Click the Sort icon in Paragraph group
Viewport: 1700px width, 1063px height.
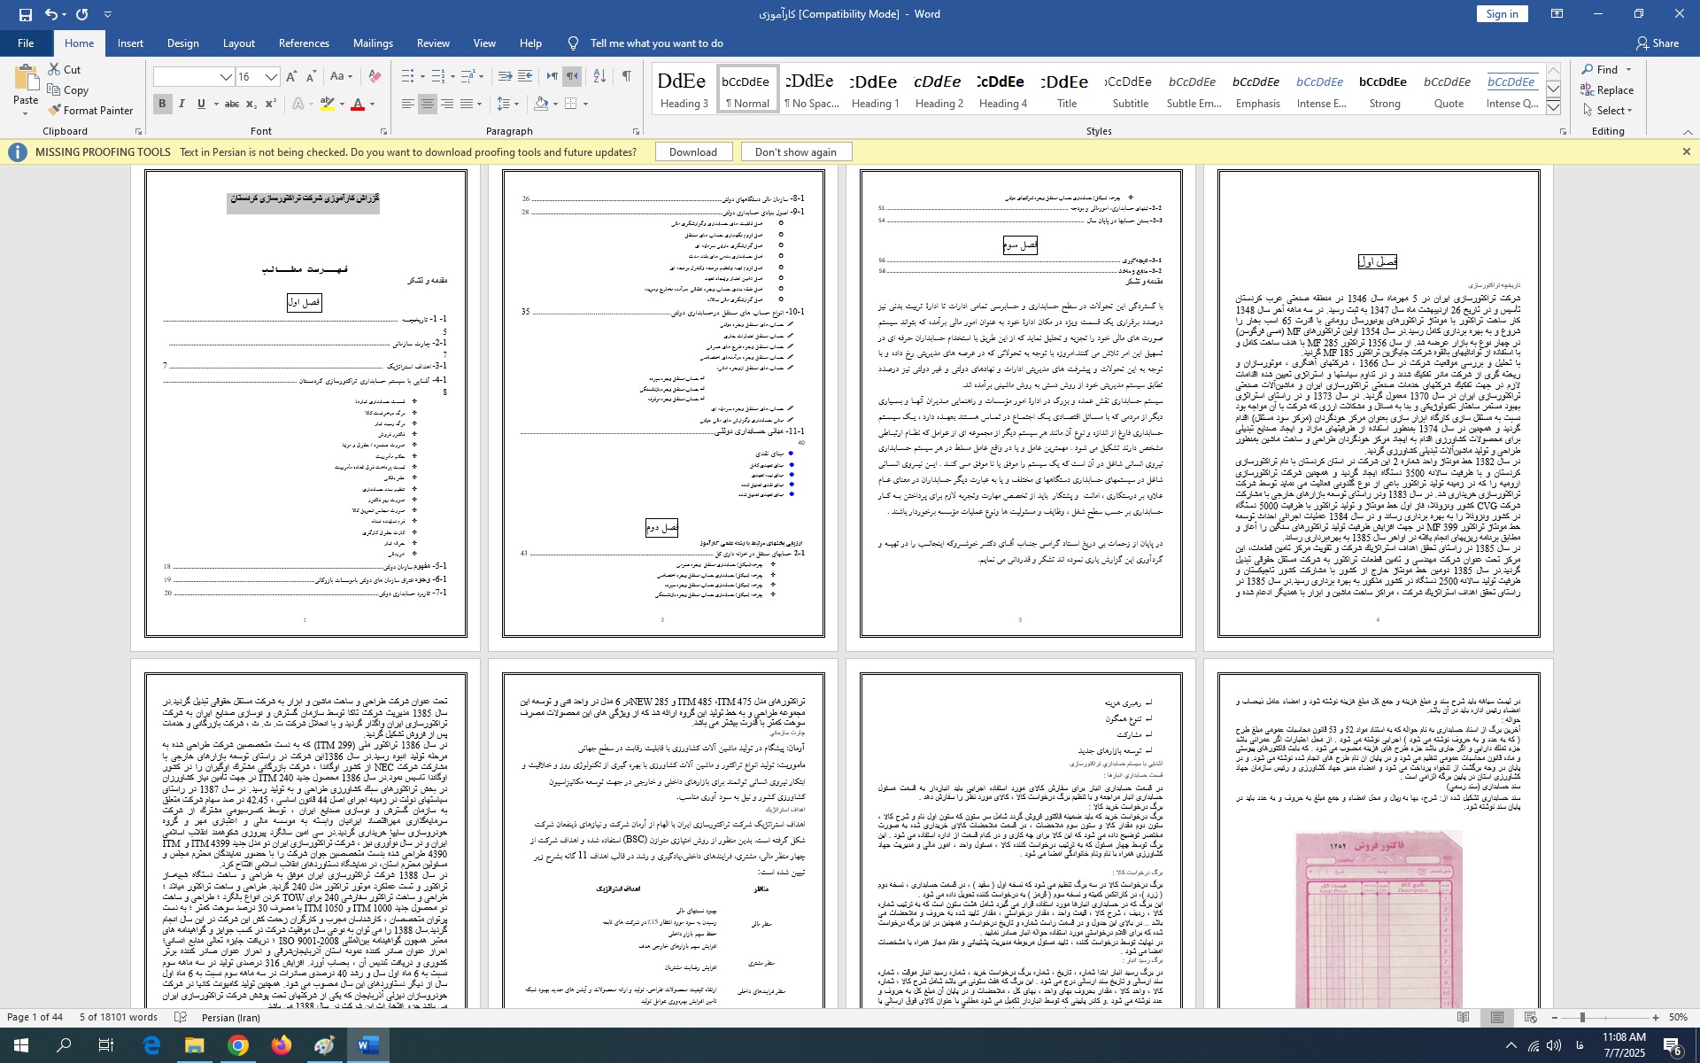[x=599, y=76]
